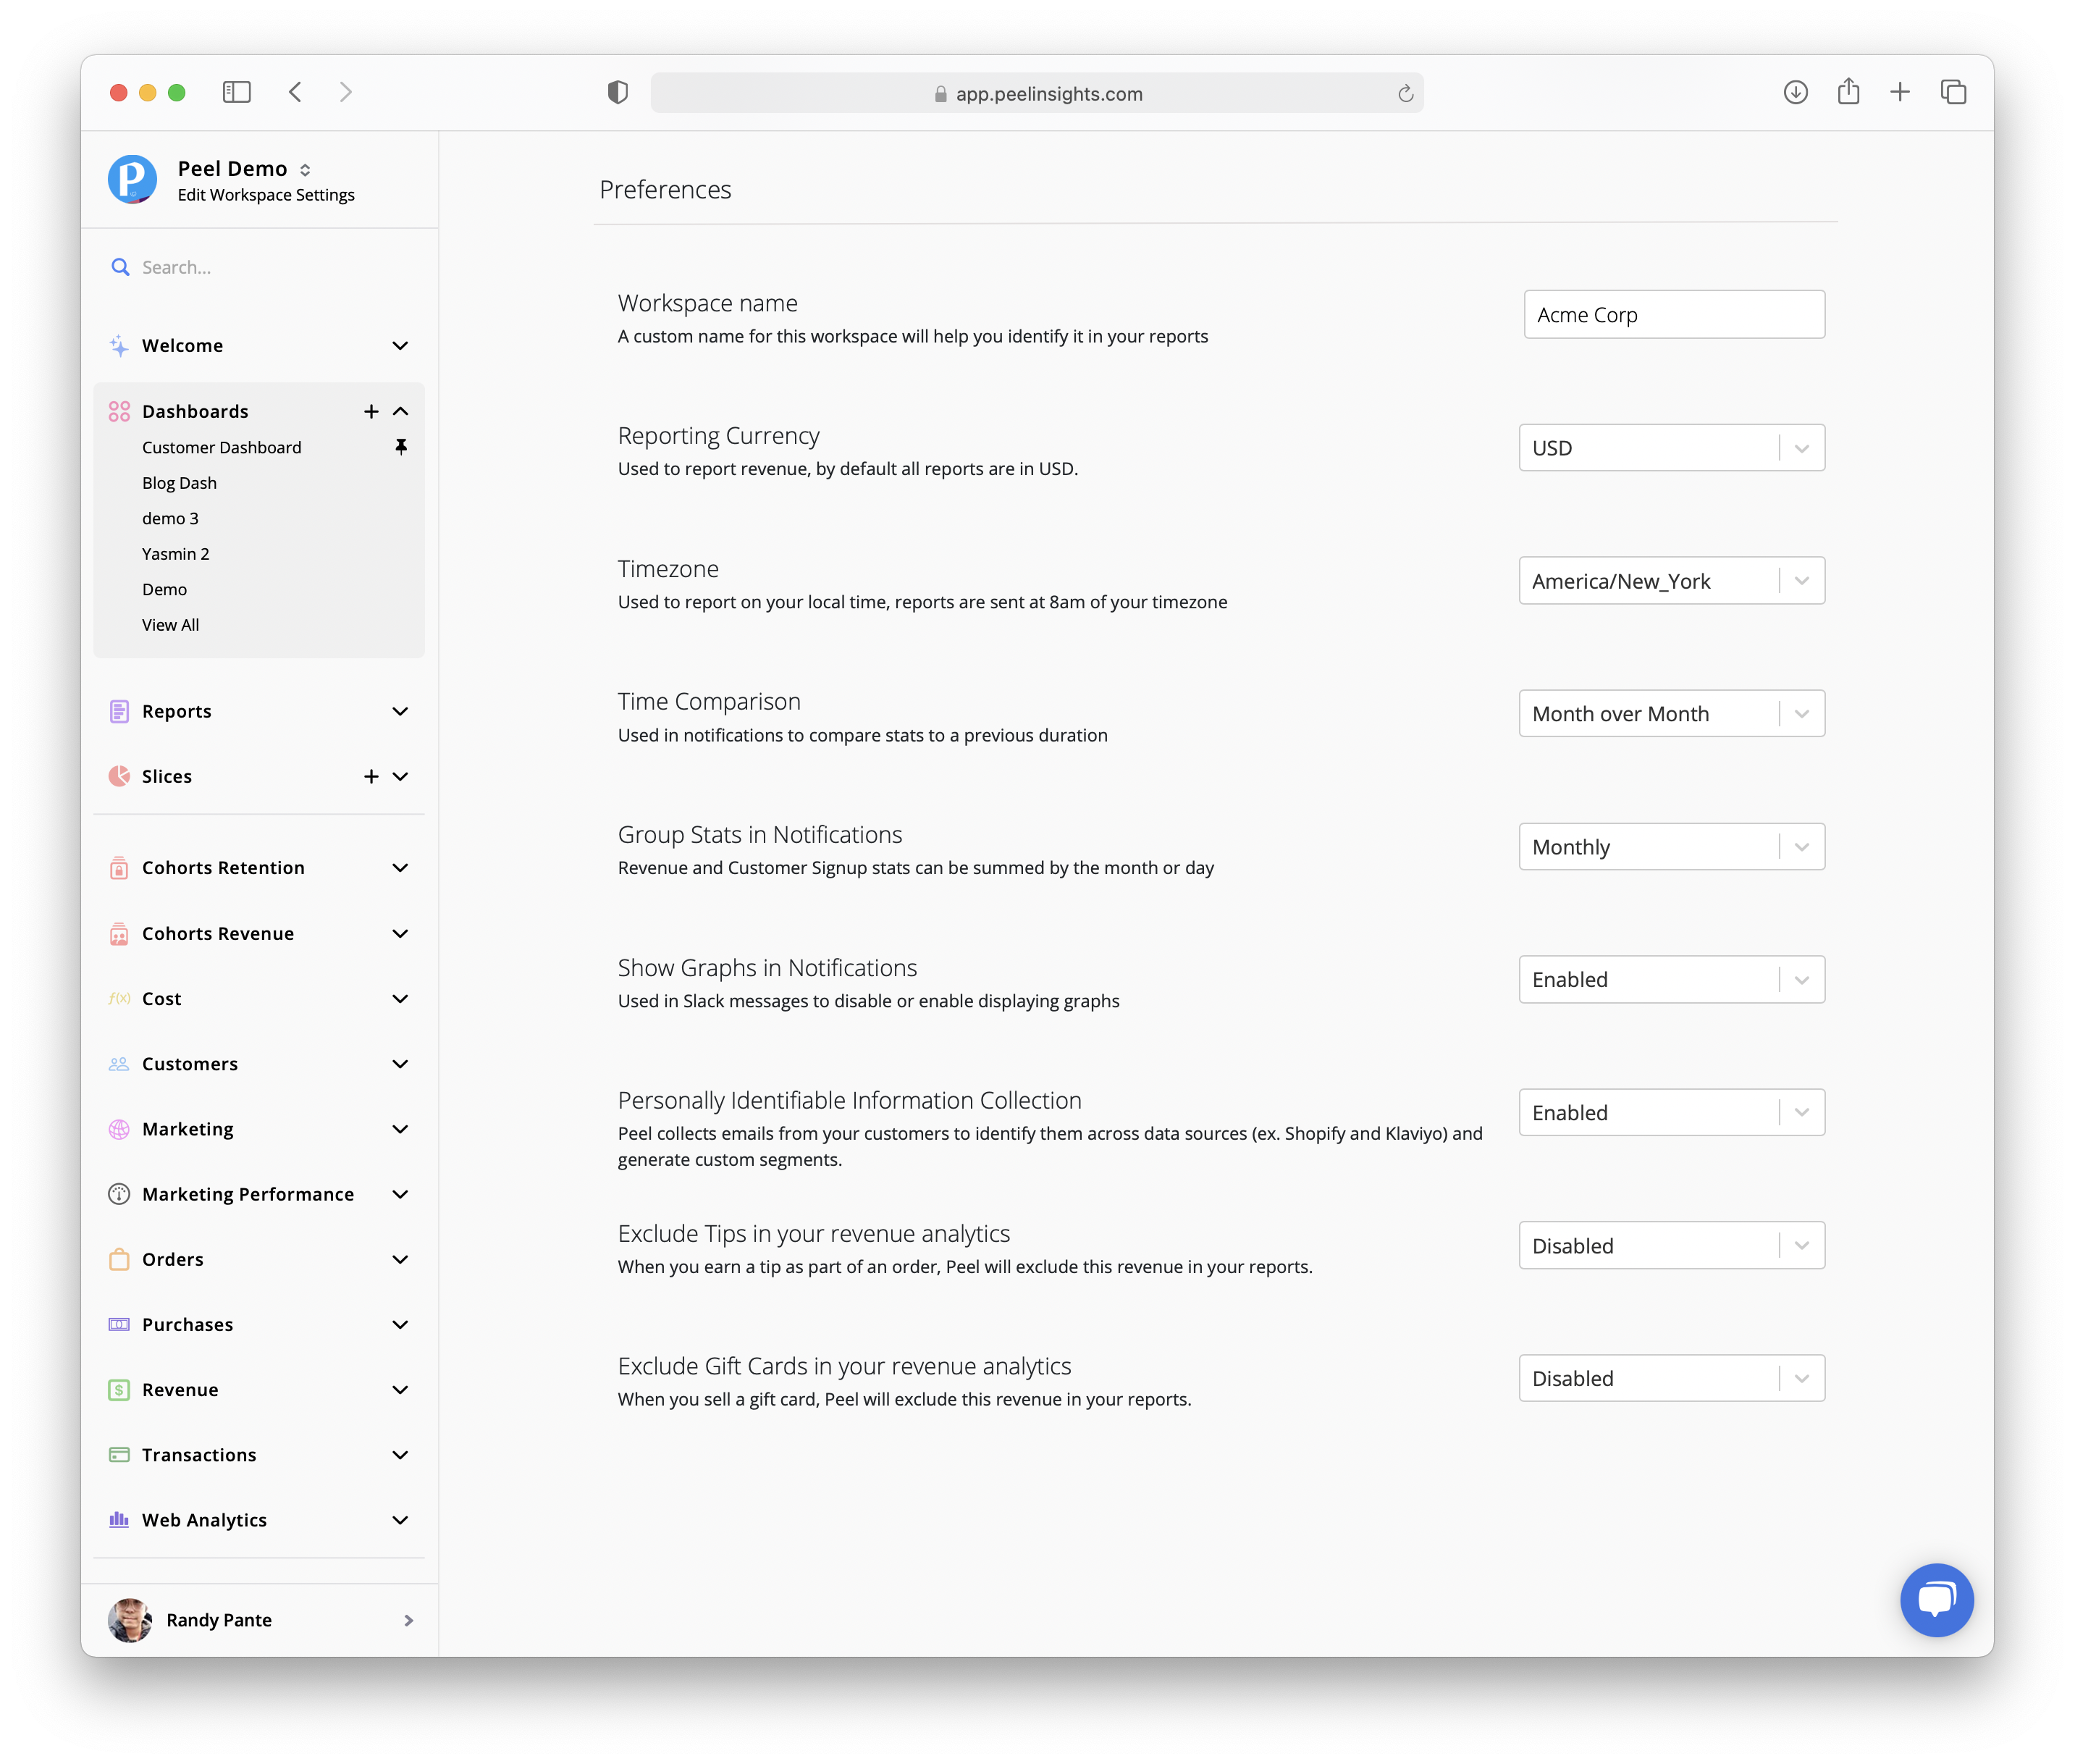Open the chat support bubble
This screenshot has height=1764, width=2075.
(x=1936, y=1599)
